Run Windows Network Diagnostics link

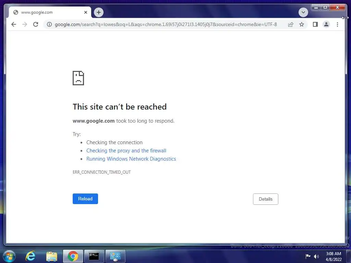click(x=131, y=159)
